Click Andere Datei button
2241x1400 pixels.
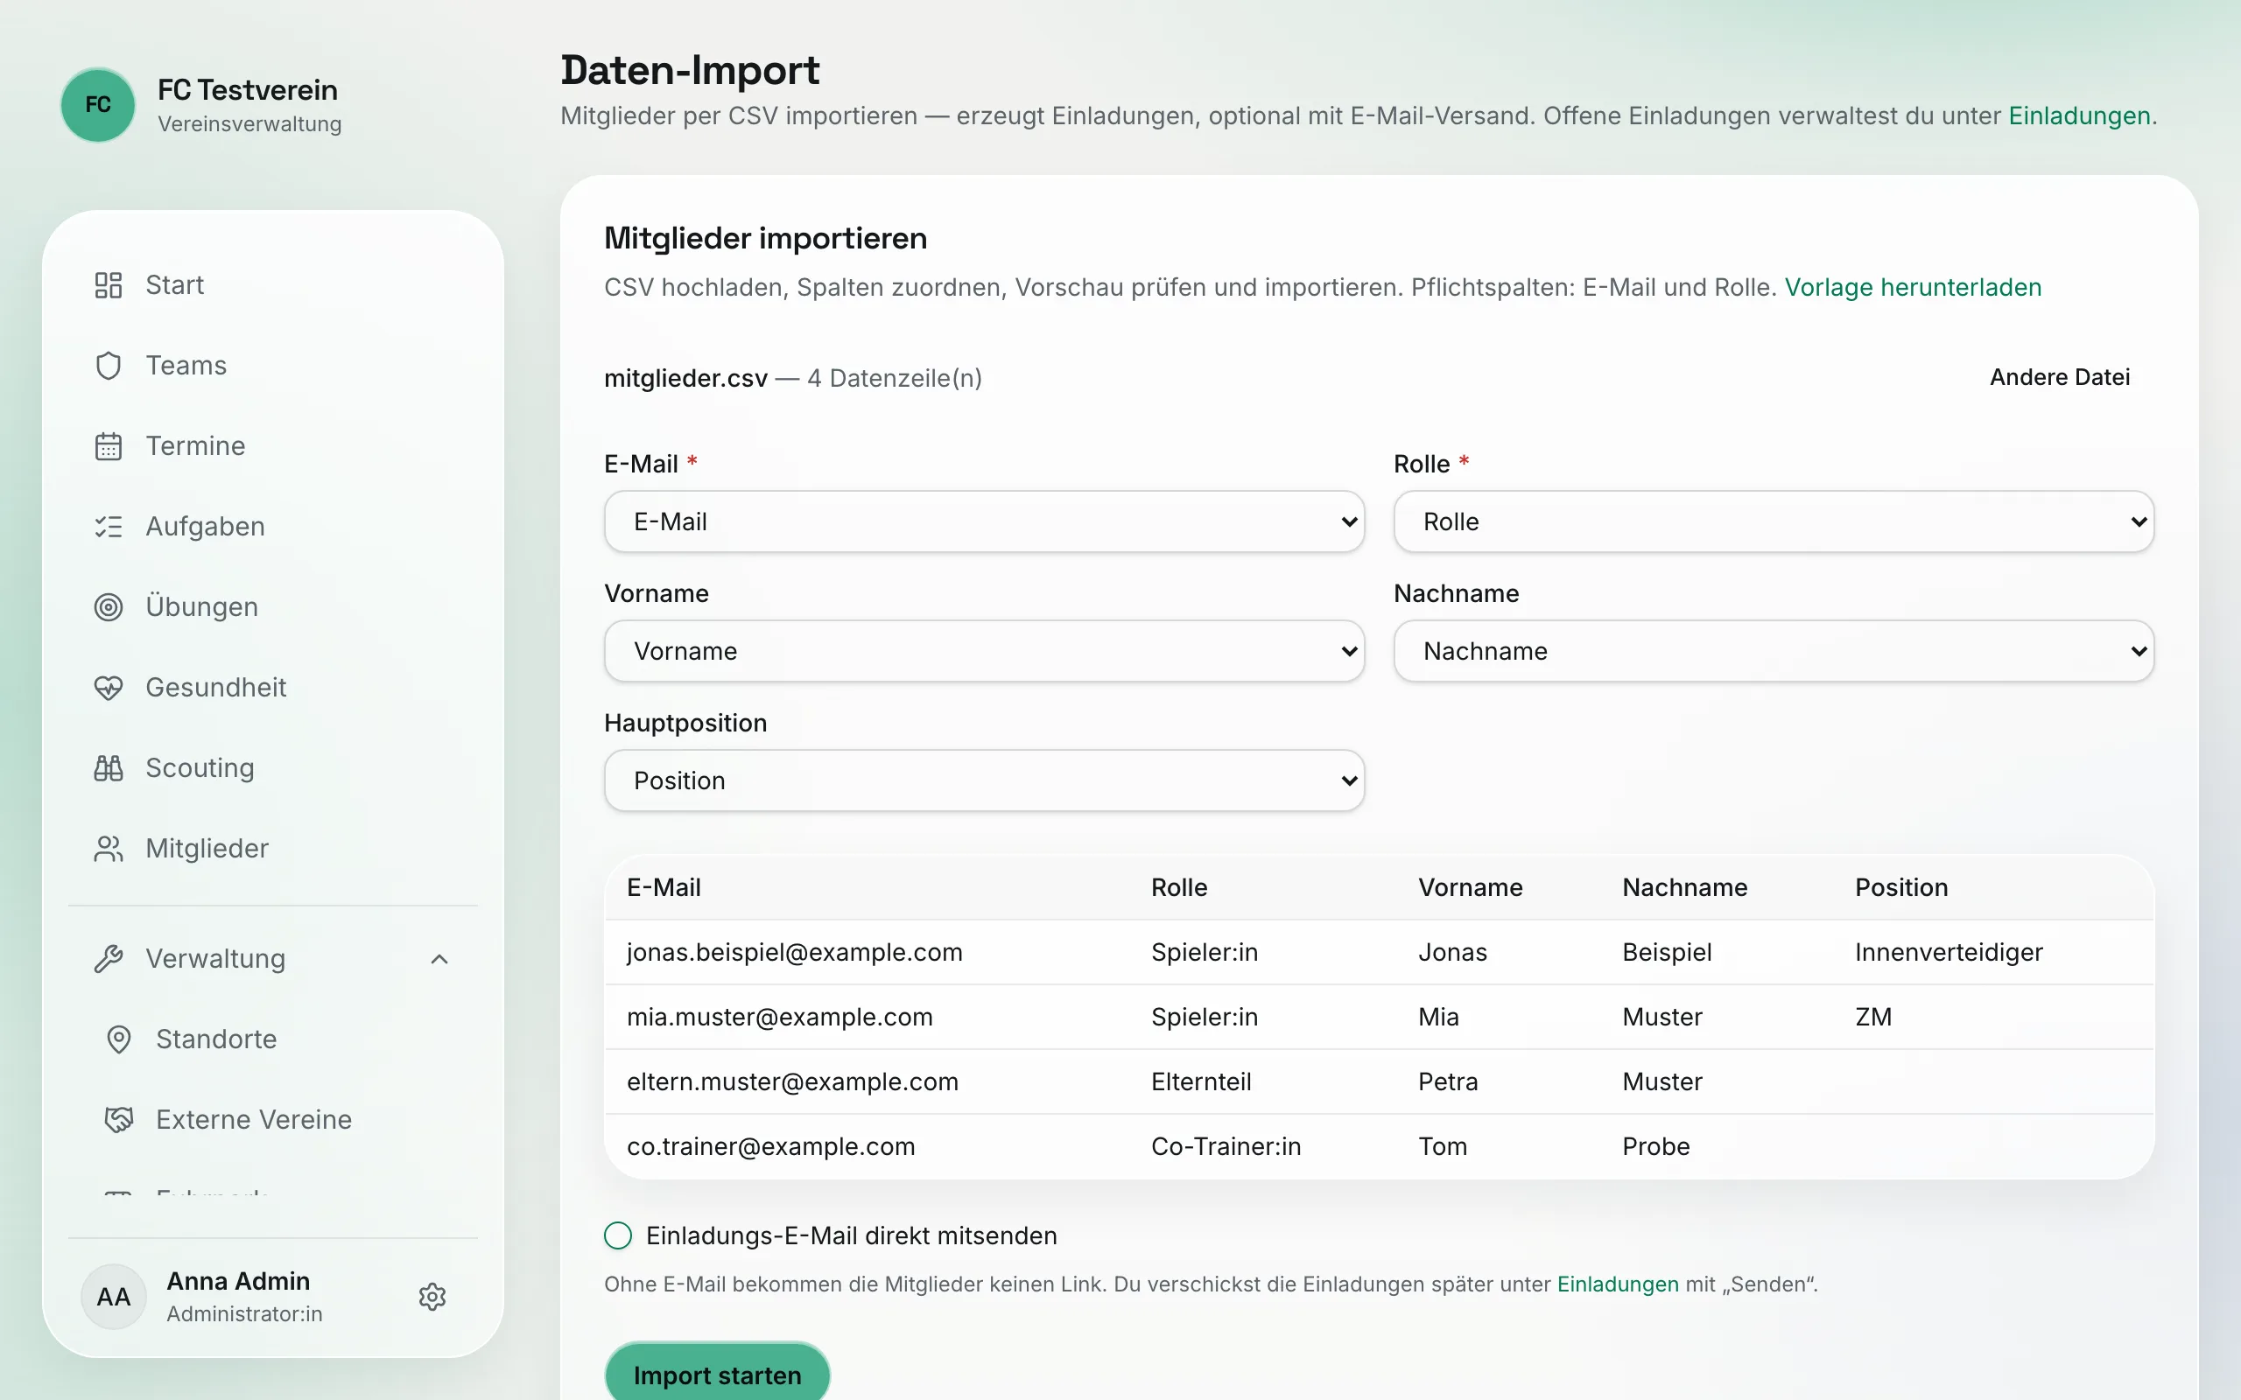pos(2060,377)
